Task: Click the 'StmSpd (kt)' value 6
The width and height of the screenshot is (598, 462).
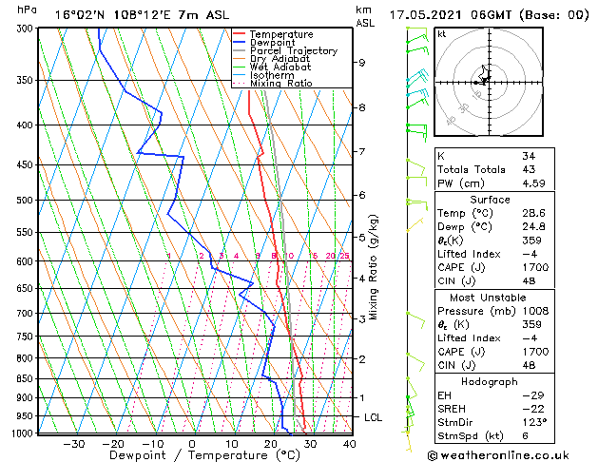Action: point(525,436)
